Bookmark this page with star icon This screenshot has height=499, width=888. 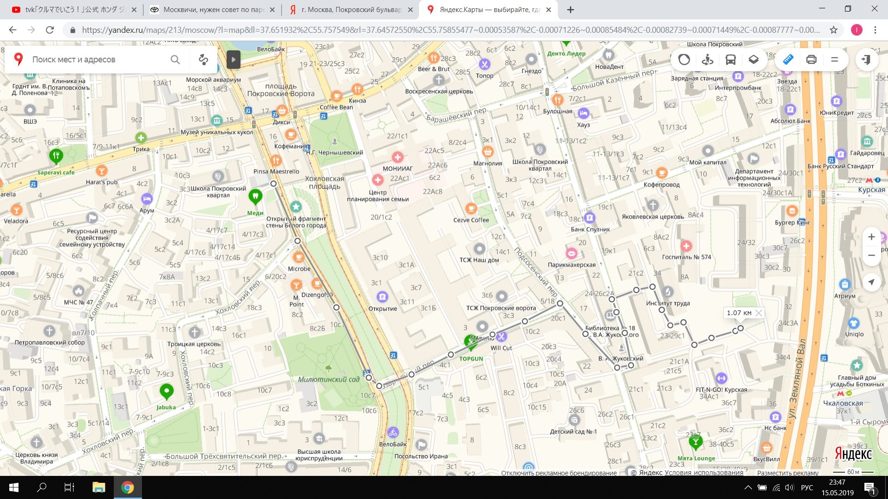point(833,30)
